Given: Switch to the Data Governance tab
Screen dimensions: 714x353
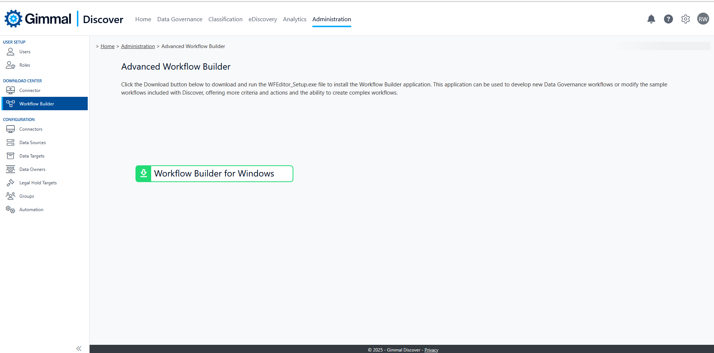Looking at the screenshot, I should [180, 19].
